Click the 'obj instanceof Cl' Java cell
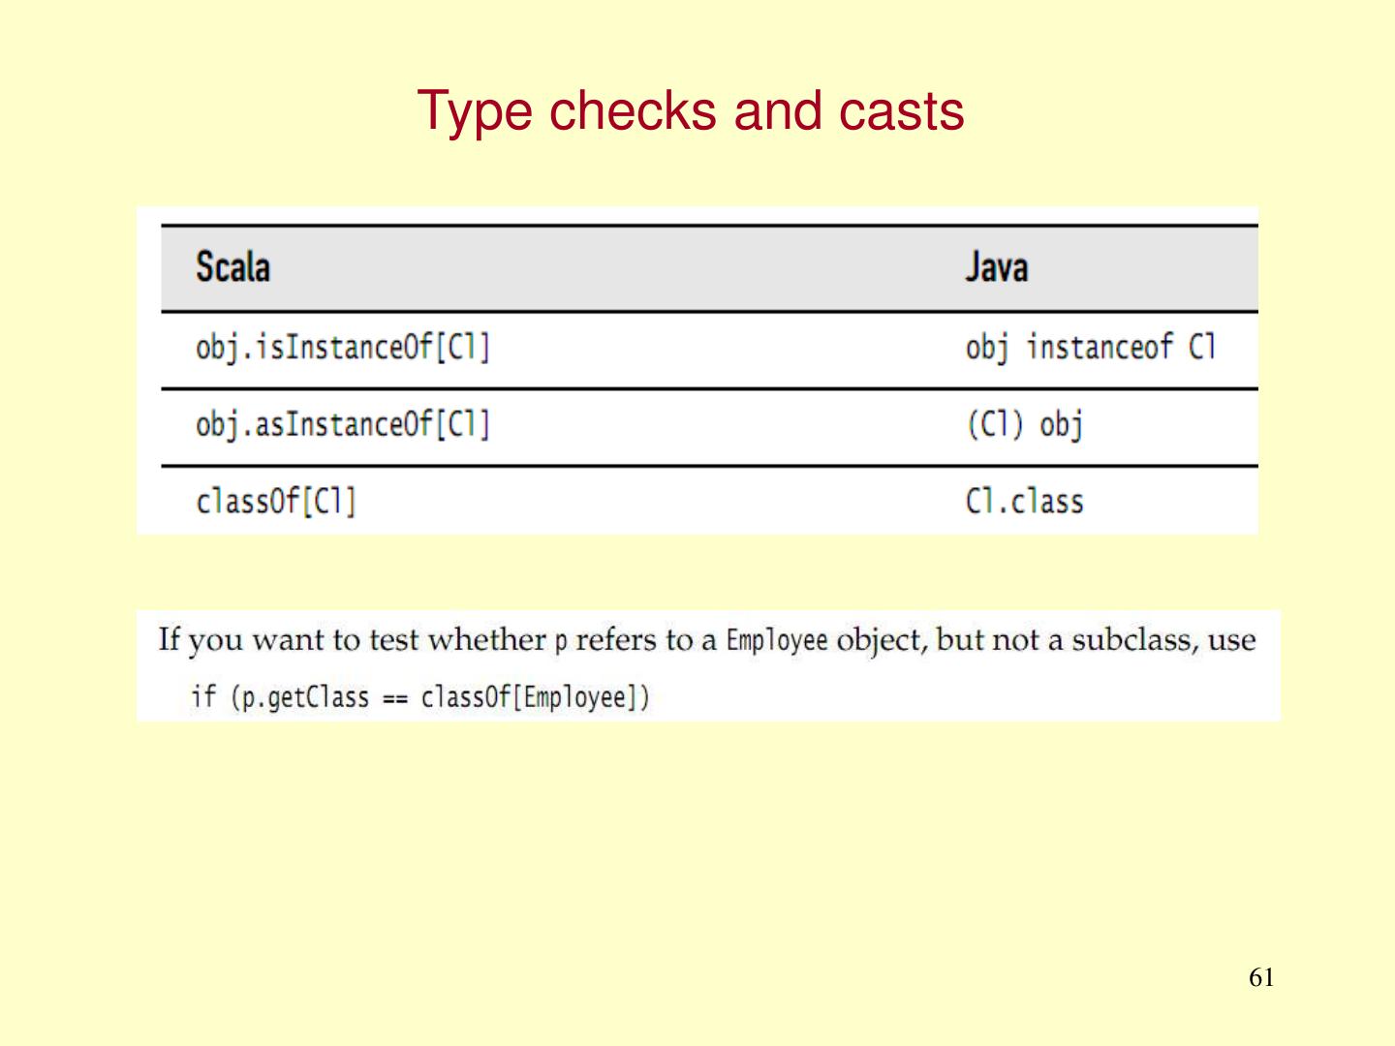 (x=1090, y=347)
